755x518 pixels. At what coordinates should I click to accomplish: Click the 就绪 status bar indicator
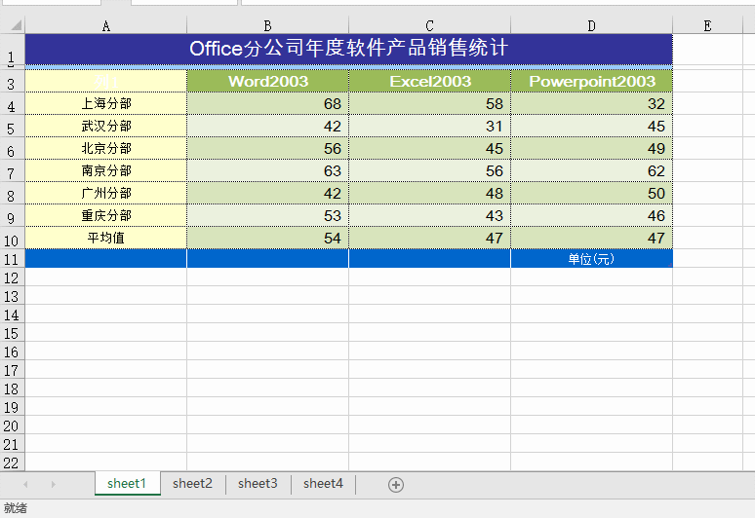click(x=16, y=508)
